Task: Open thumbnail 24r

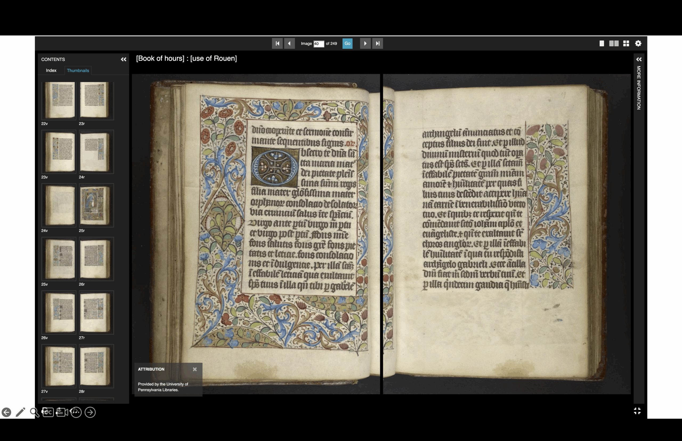Action: pyautogui.click(x=96, y=152)
